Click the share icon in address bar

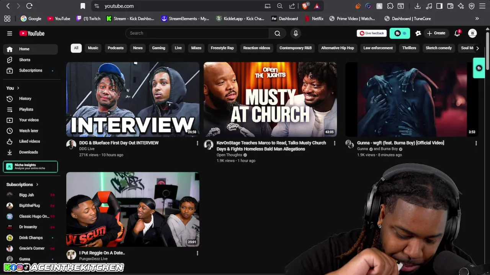292,6
